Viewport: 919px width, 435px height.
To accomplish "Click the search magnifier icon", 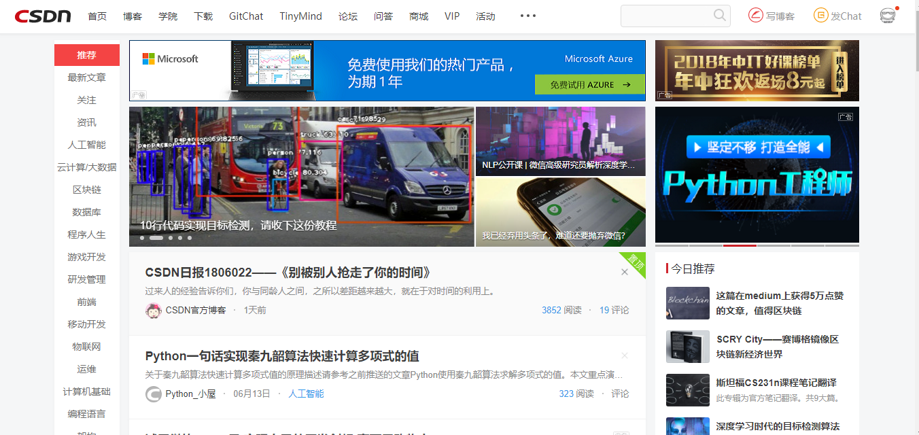I will (x=721, y=15).
